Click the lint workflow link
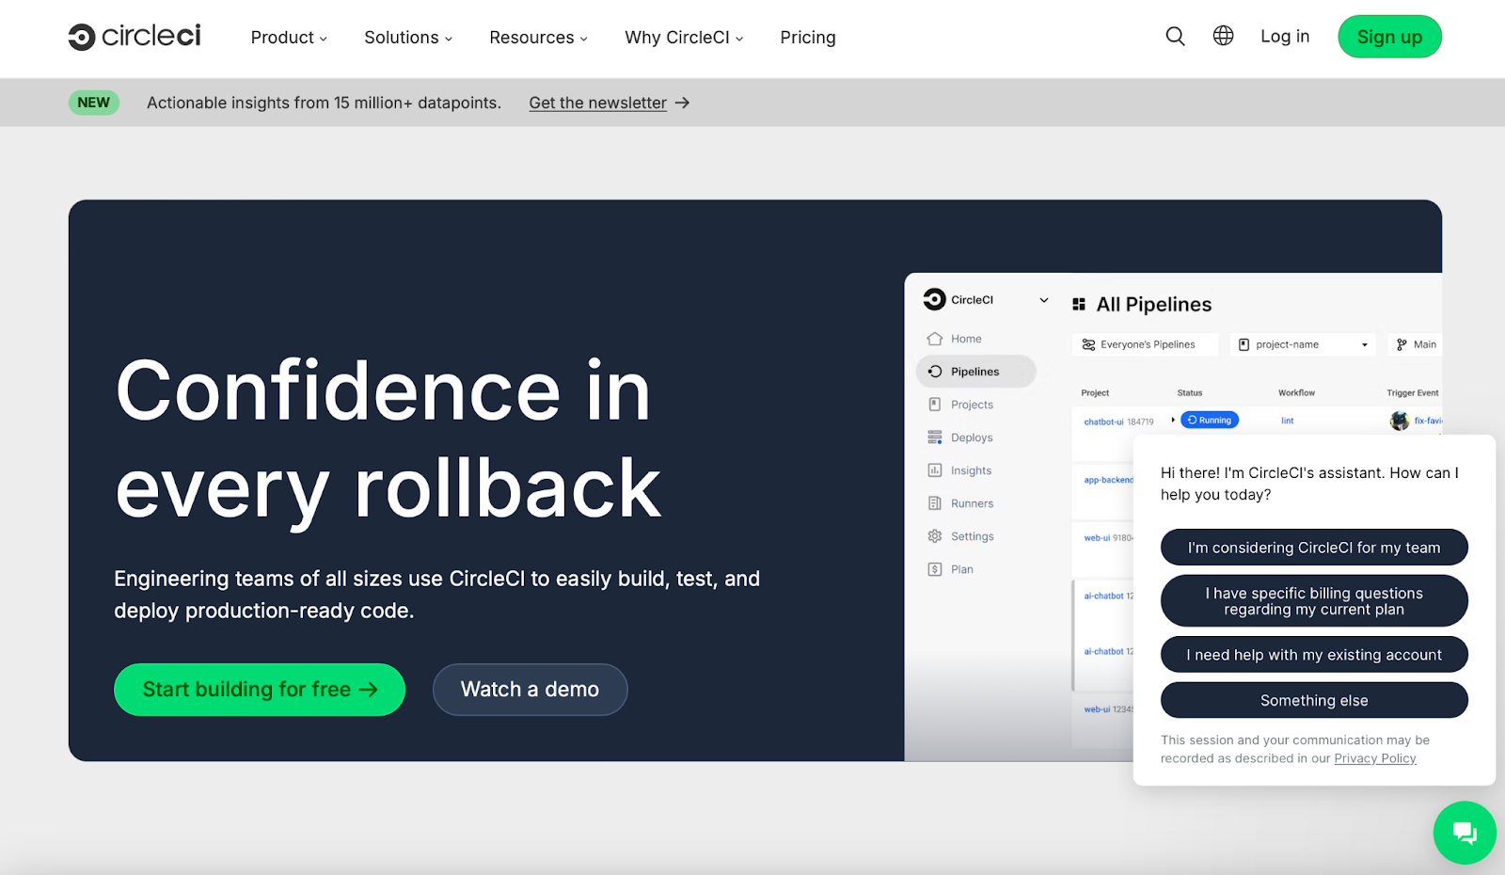 1287,421
